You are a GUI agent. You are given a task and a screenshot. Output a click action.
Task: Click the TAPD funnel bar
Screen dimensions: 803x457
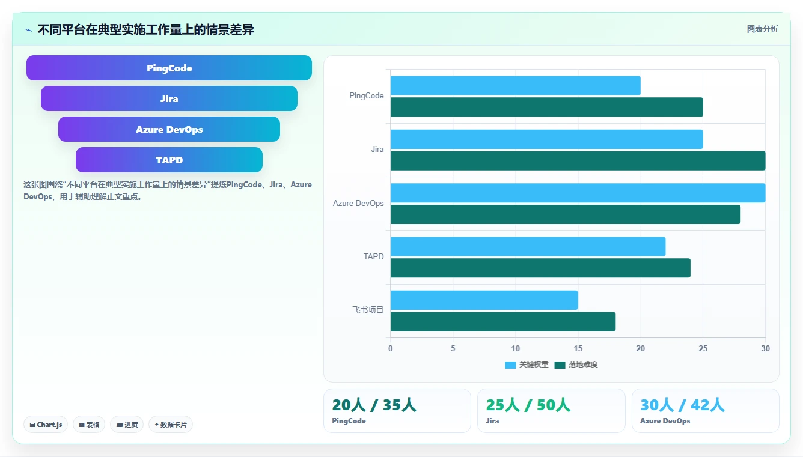point(169,160)
